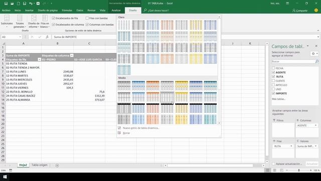Click the Undo arrow in the quick access toolbar
Screen dimensions: 321x181
(x=31, y=4)
